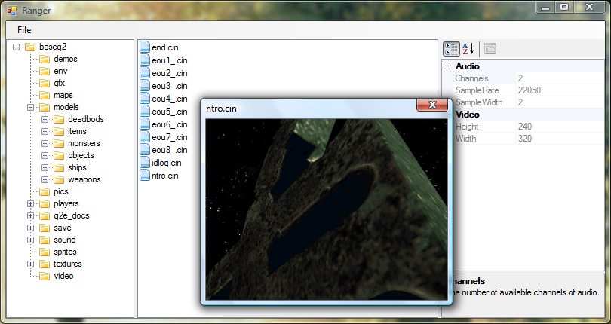611x324 pixels.
Task: Open the File menu
Action: coord(24,30)
